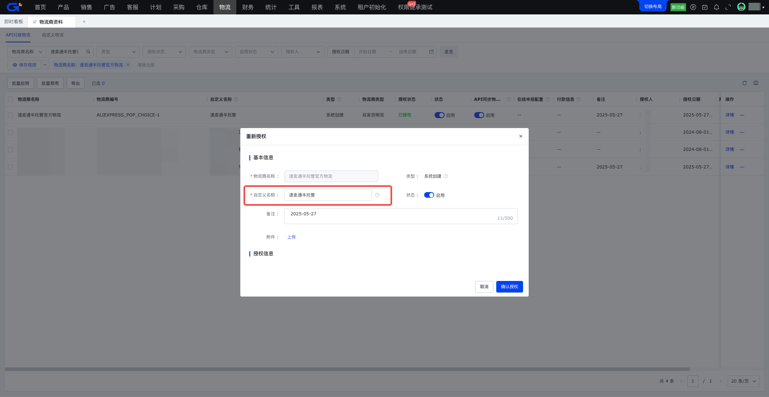Click the 上传 attachment link
This screenshot has width=769, height=397.
[x=292, y=237]
